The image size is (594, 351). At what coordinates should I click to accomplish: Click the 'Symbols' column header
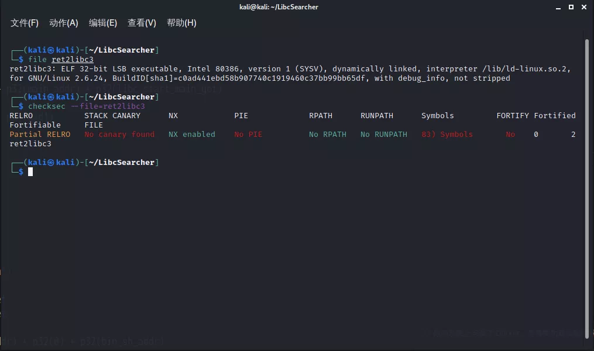tap(438, 115)
